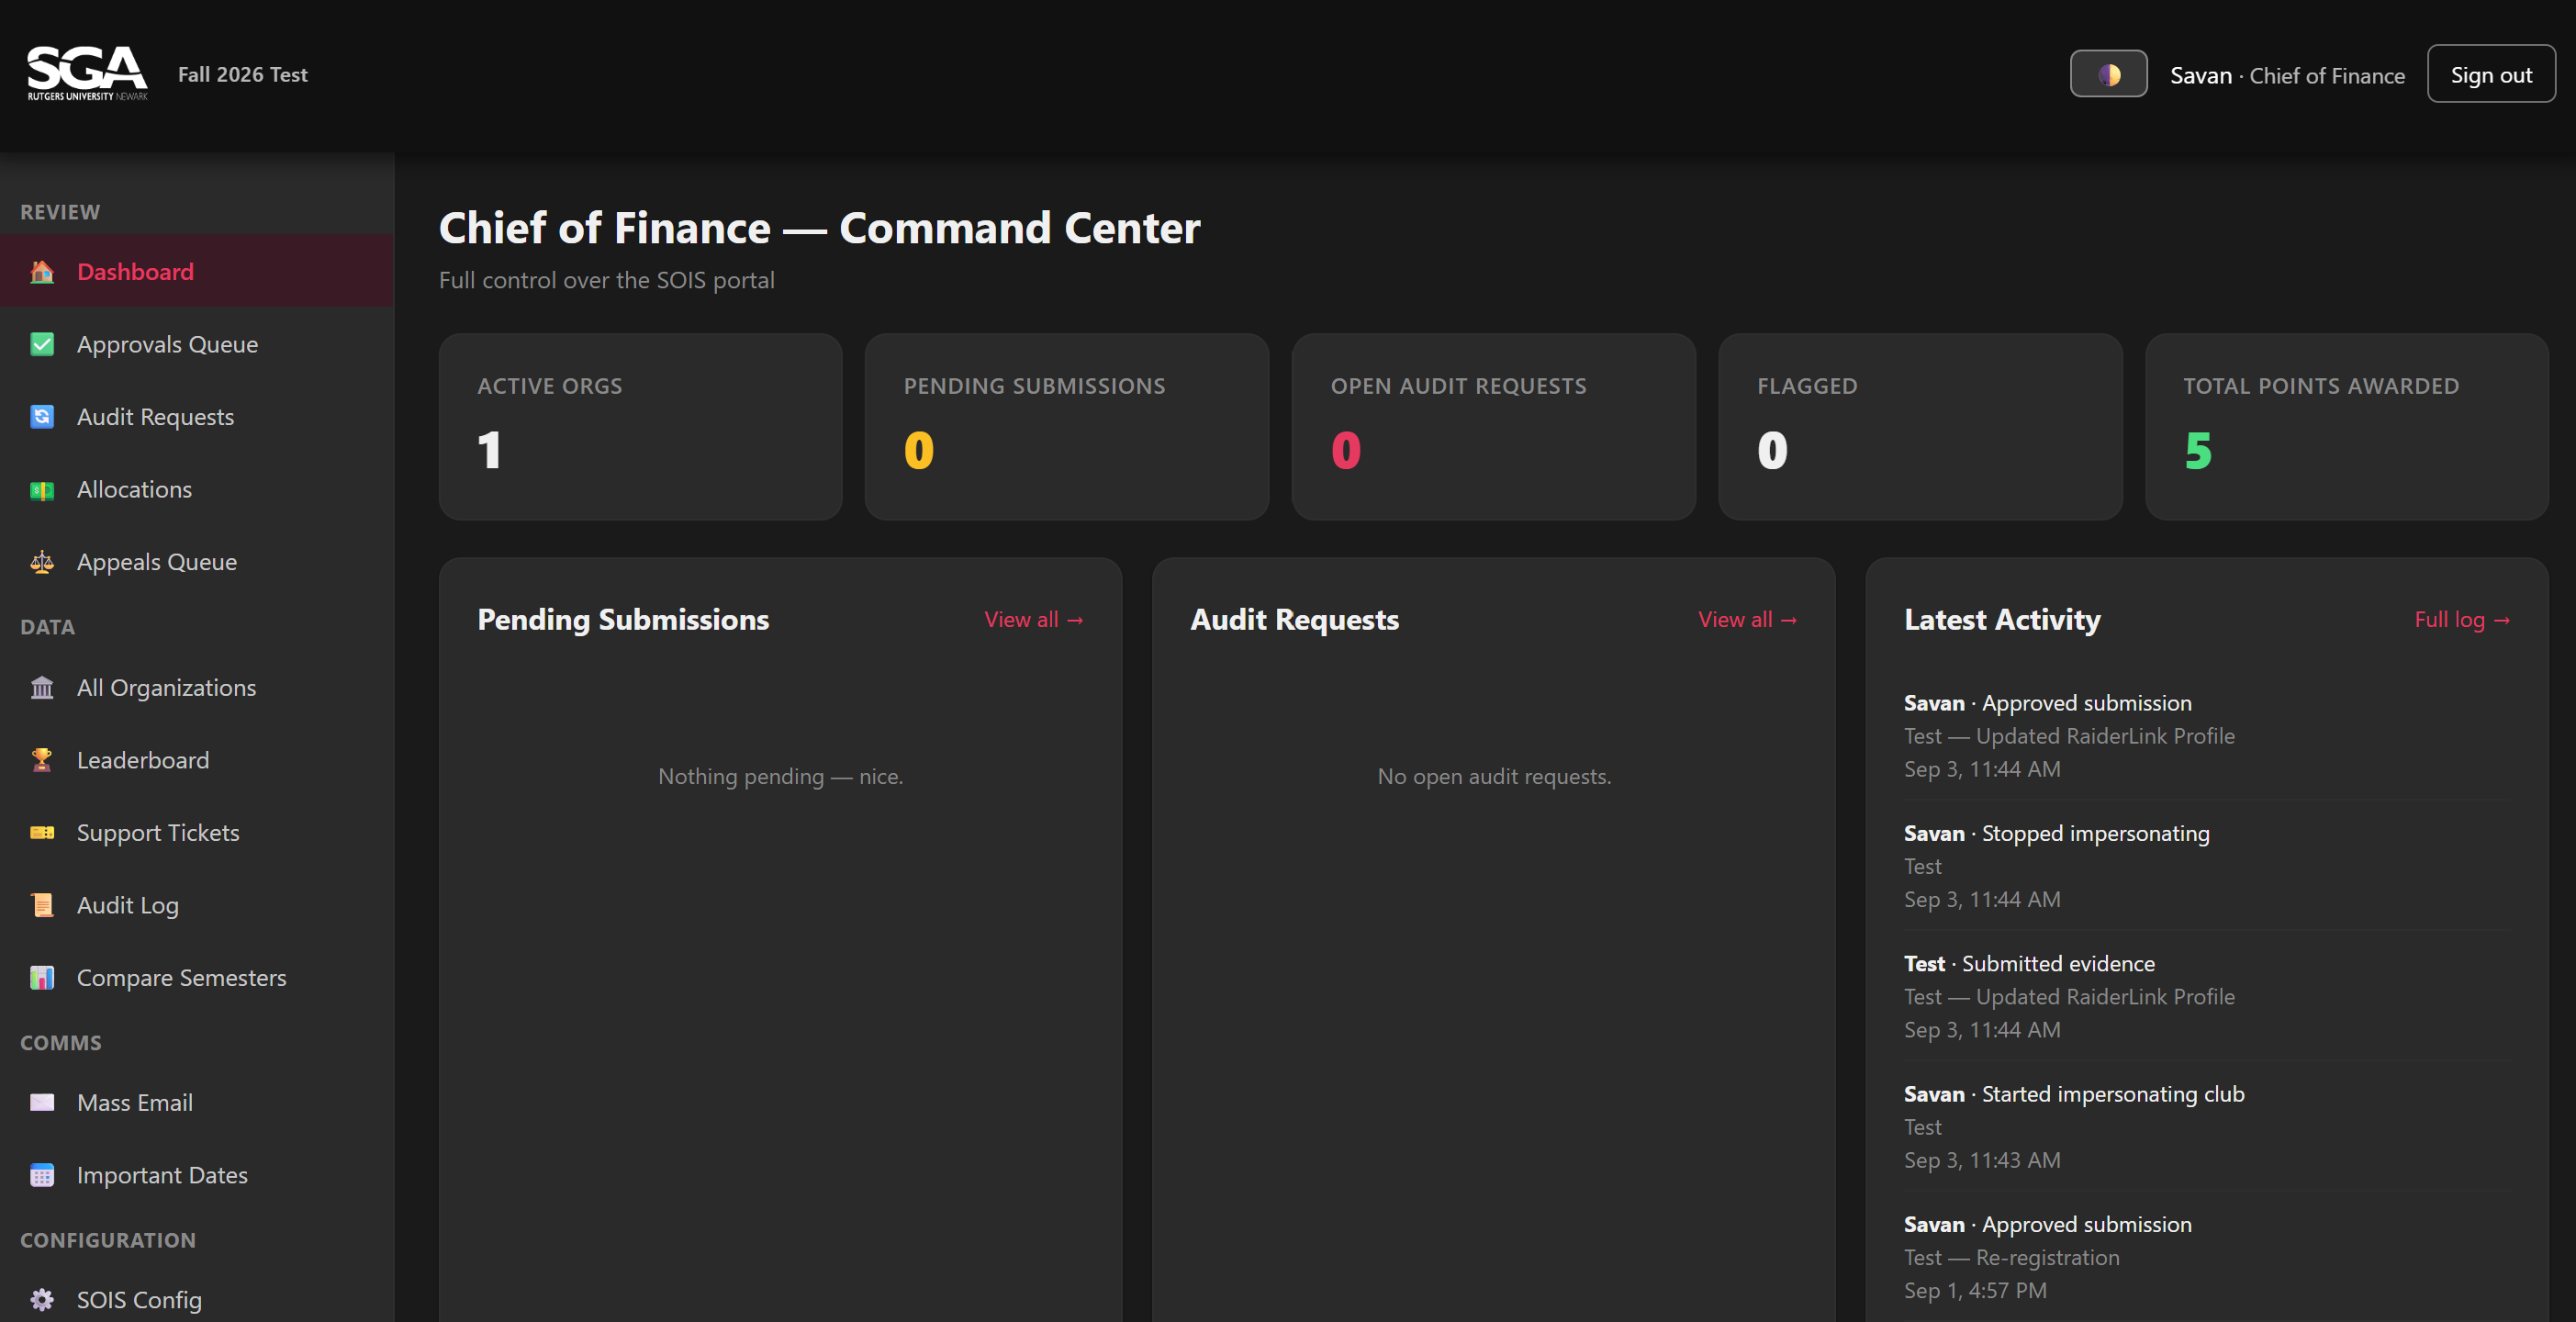Click the Support Tickets ticket icon
The image size is (2576, 1322).
[42, 833]
